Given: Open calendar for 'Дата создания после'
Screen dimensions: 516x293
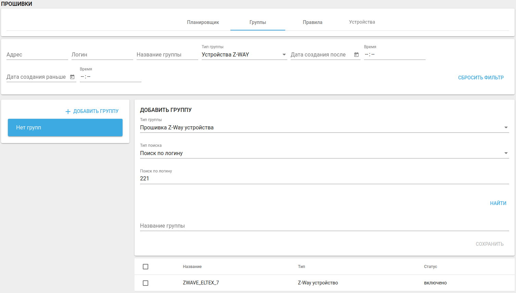Looking at the screenshot, I should pos(356,55).
